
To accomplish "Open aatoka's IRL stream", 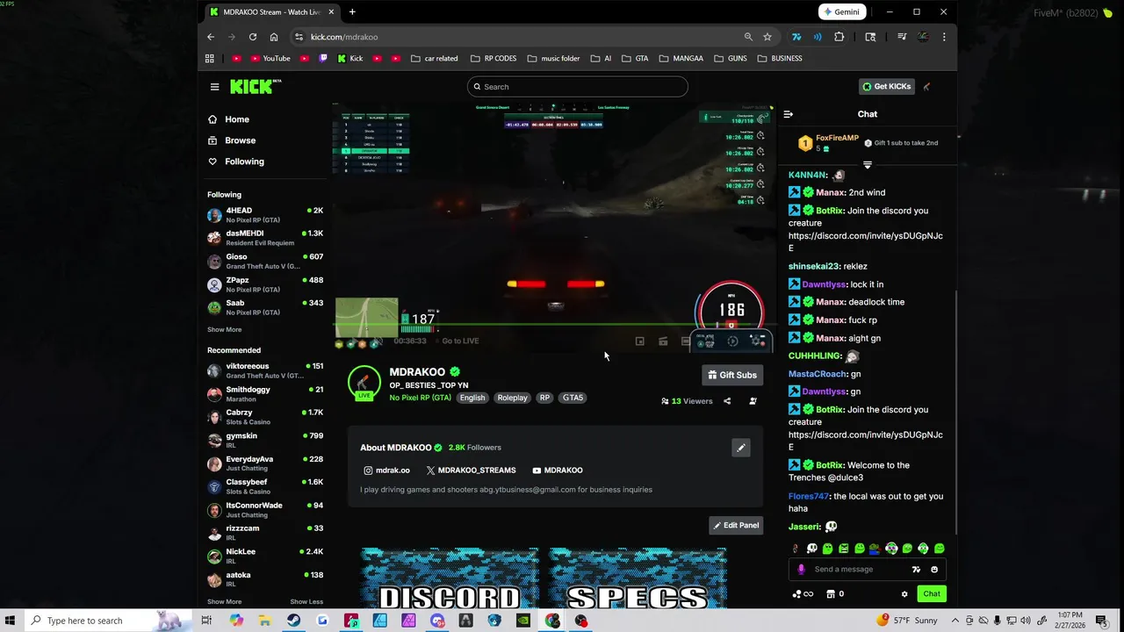I will tap(265, 579).
